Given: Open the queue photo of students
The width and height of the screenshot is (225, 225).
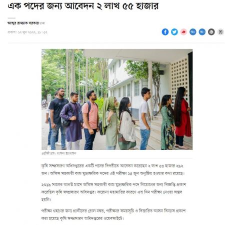Looking at the screenshot, I should (x=117, y=99).
